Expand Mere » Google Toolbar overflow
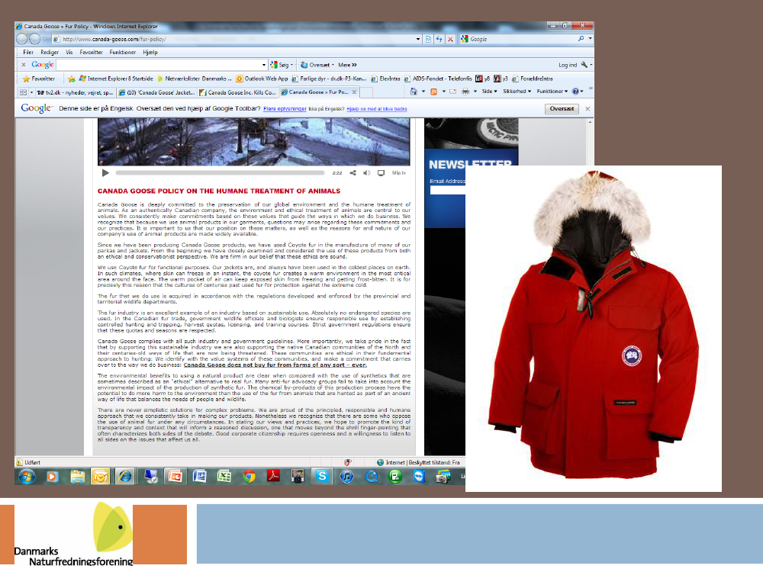 [347, 65]
